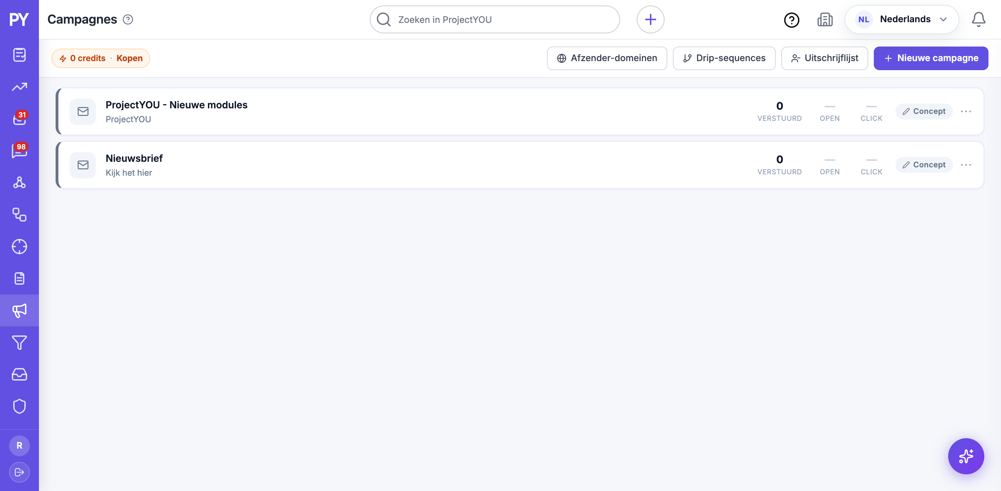Open the notifications bell
The image size is (1001, 491).
[978, 19]
